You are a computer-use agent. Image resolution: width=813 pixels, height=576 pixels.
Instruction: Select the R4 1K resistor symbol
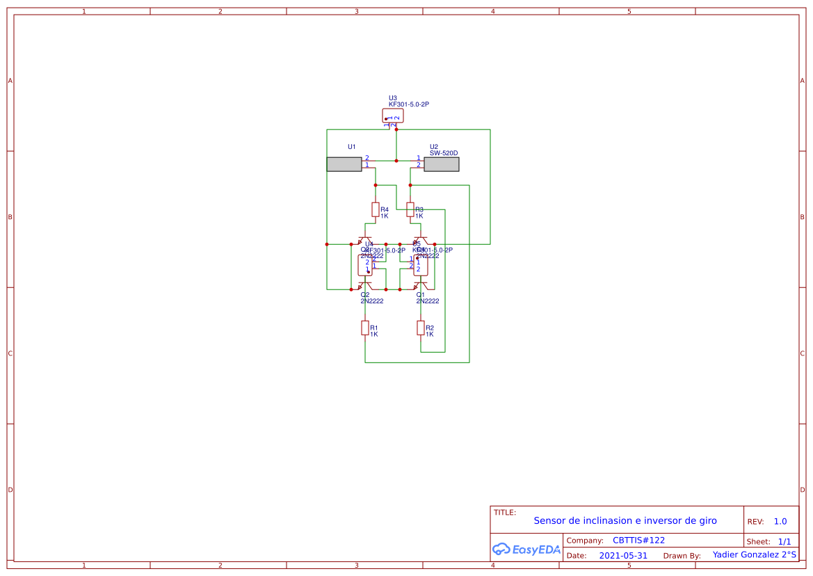(376, 210)
